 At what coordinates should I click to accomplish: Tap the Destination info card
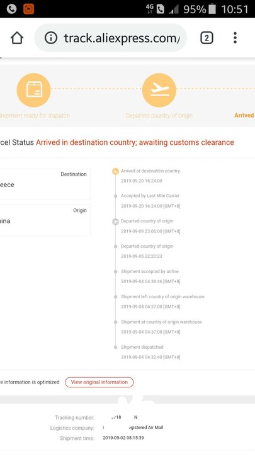click(45, 184)
